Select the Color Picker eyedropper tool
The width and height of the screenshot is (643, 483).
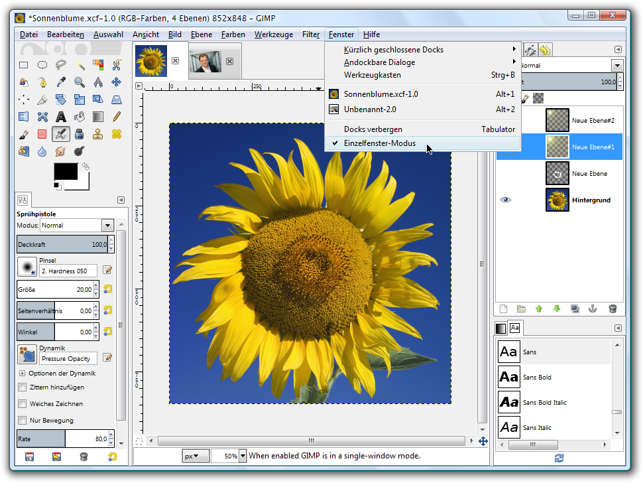61,82
